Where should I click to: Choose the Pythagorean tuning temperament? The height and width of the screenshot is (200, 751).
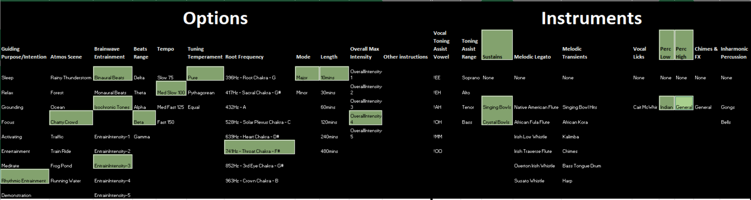(201, 92)
